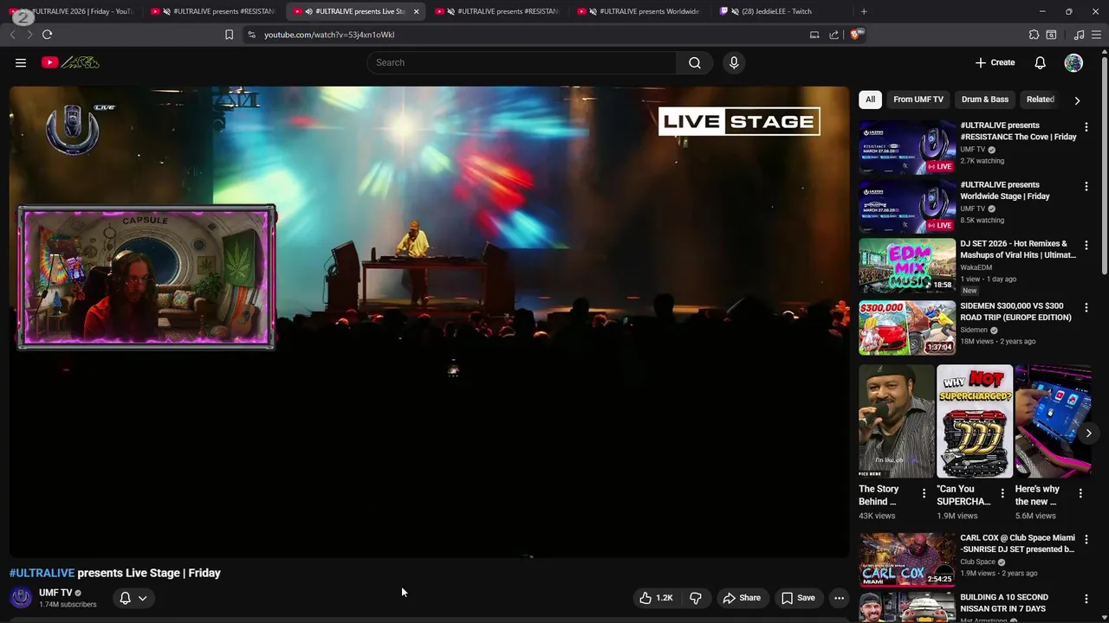Open YouTube notifications bell

click(1041, 62)
